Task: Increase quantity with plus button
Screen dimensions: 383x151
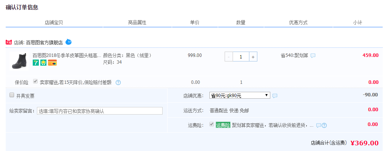Action: point(253,57)
